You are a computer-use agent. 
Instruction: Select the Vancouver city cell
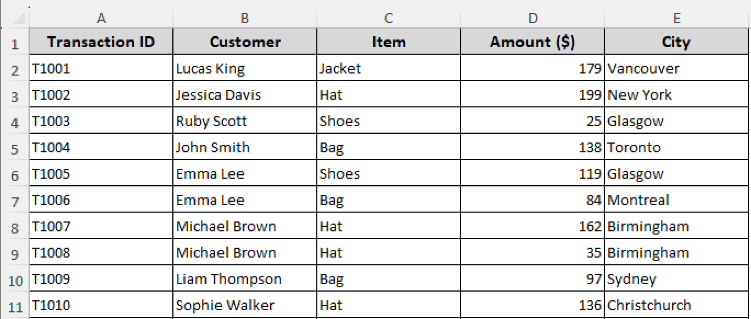676,68
